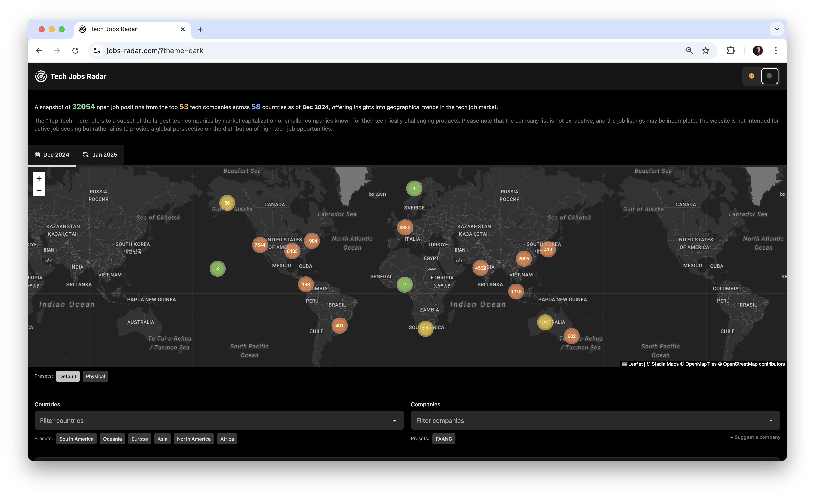Viewport: 815px width, 498px height.
Task: Click the 56 cluster near Alaska
Action: (x=227, y=203)
